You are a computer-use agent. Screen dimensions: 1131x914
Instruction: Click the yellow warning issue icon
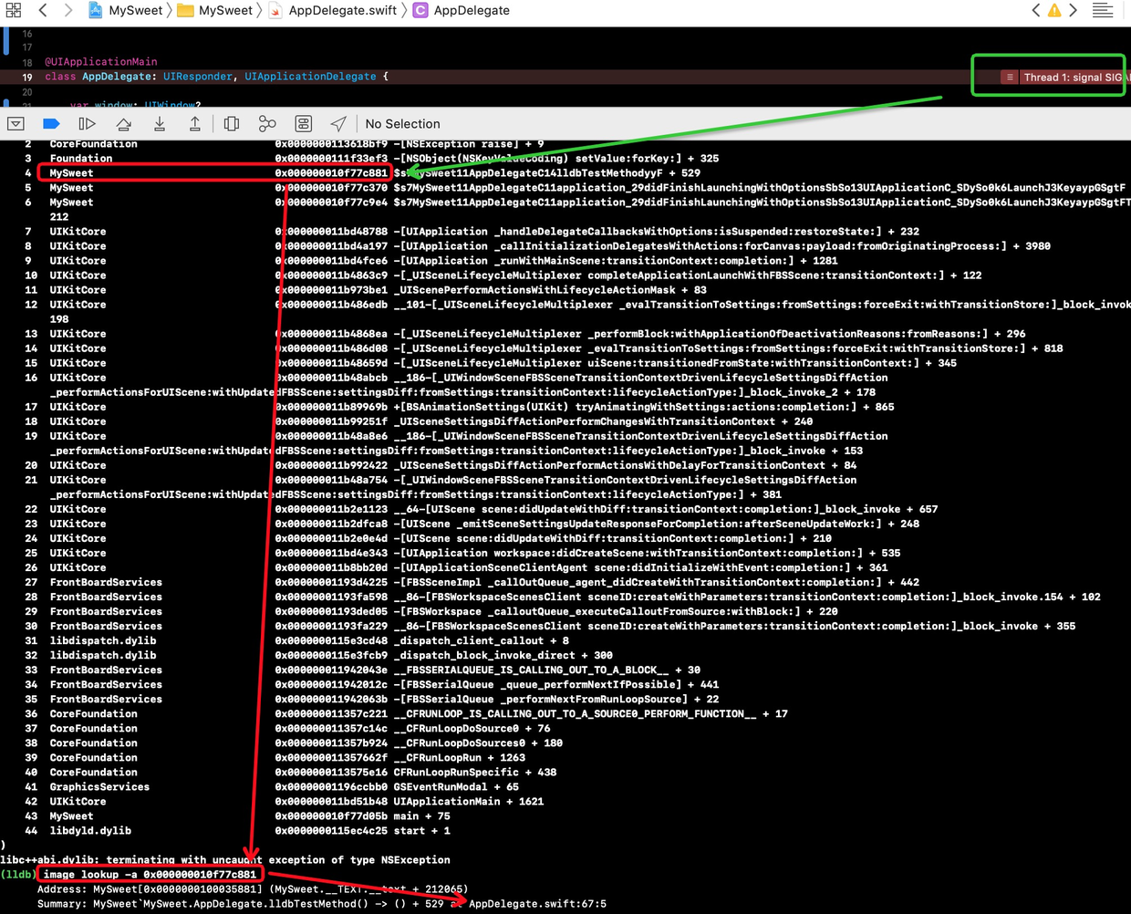[x=1054, y=11]
